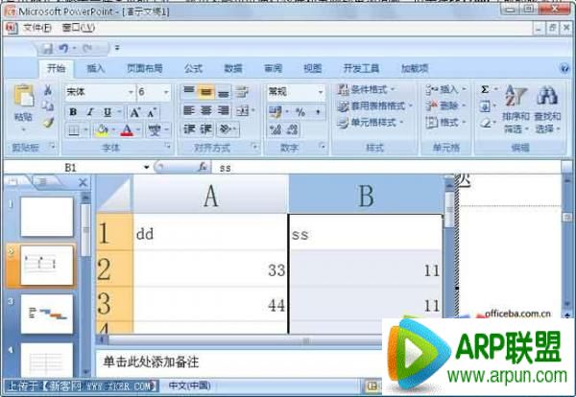Image resolution: width=576 pixels, height=397 pixels.
Task: Close the slide thumbnail pane
Action: pos(83,182)
